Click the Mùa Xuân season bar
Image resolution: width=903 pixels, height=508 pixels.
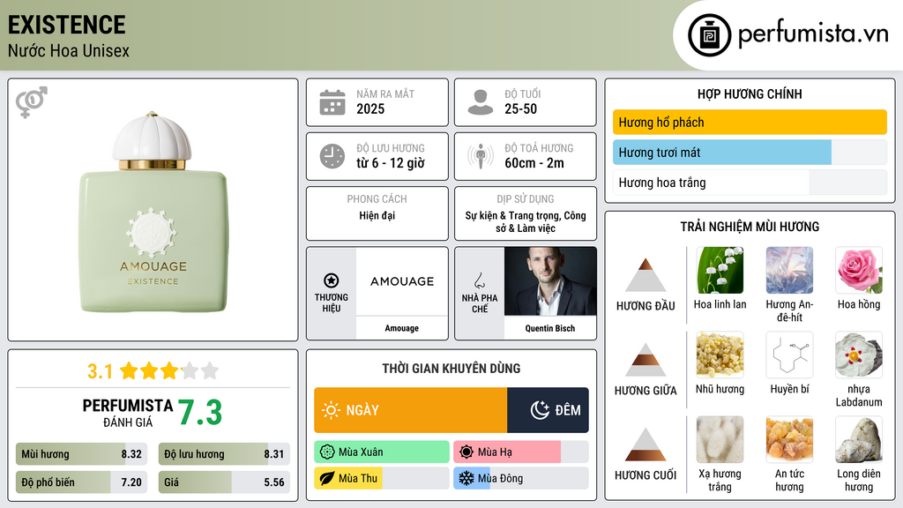(382, 452)
